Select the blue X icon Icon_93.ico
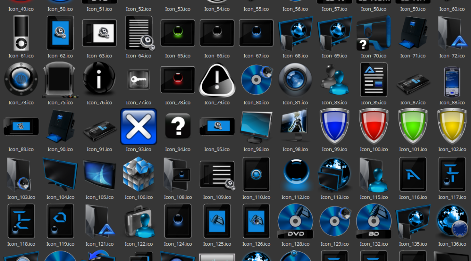 [x=138, y=126]
